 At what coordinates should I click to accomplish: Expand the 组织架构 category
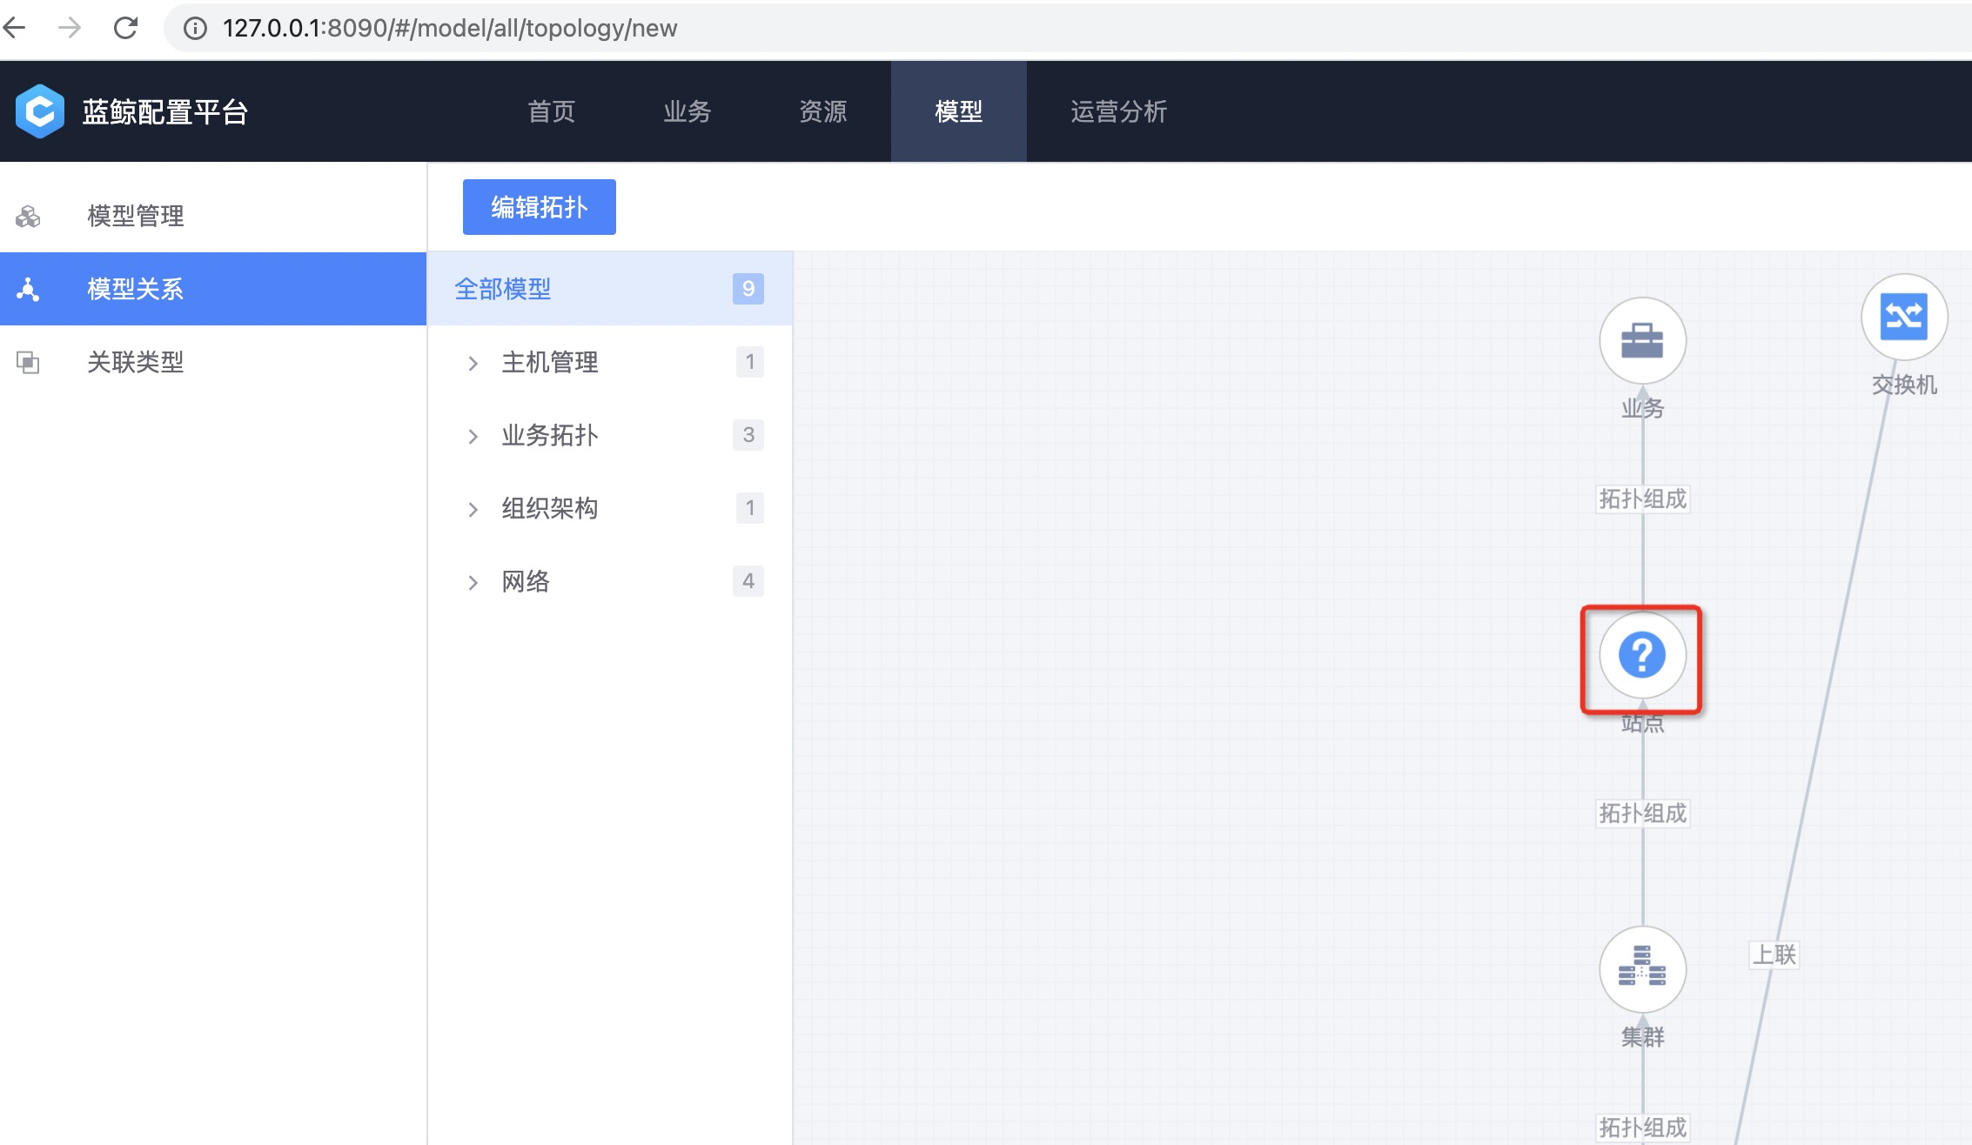[473, 508]
